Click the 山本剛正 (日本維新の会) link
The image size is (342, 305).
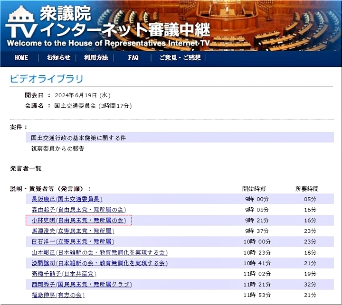(x=99, y=252)
